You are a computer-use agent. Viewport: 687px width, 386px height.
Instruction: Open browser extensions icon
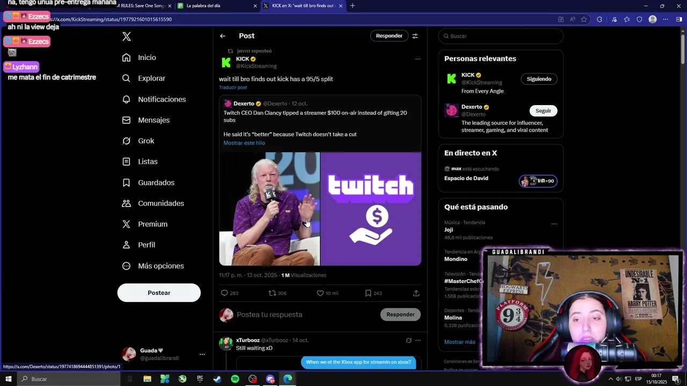[600, 19]
